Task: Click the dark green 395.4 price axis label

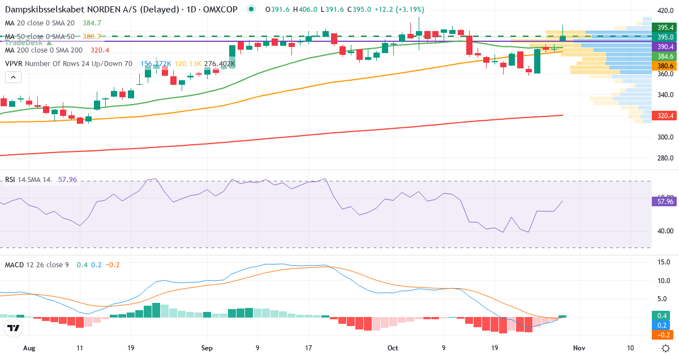Action: (665, 27)
